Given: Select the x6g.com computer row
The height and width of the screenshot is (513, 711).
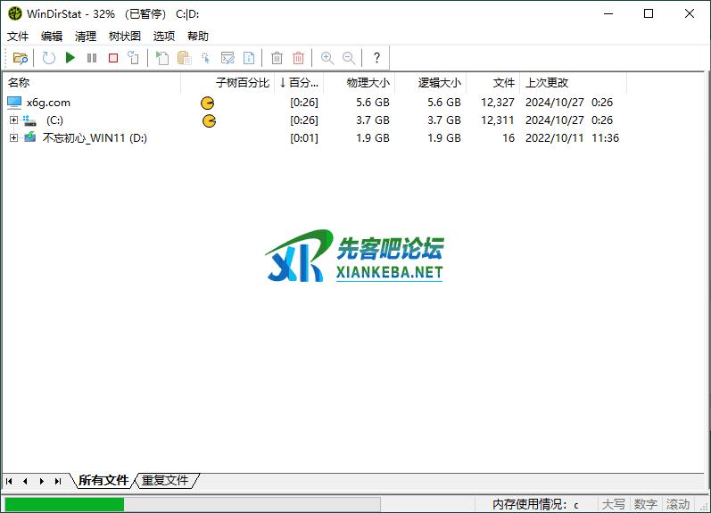Looking at the screenshot, I should [x=48, y=103].
